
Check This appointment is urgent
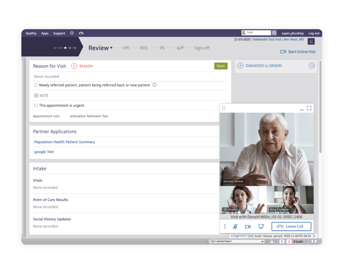coord(36,106)
